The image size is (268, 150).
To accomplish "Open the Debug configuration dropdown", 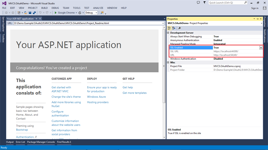I will click(96, 13).
